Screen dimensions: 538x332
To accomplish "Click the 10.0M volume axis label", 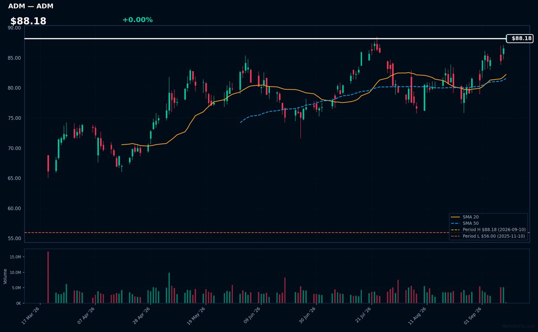I will 15,272.
